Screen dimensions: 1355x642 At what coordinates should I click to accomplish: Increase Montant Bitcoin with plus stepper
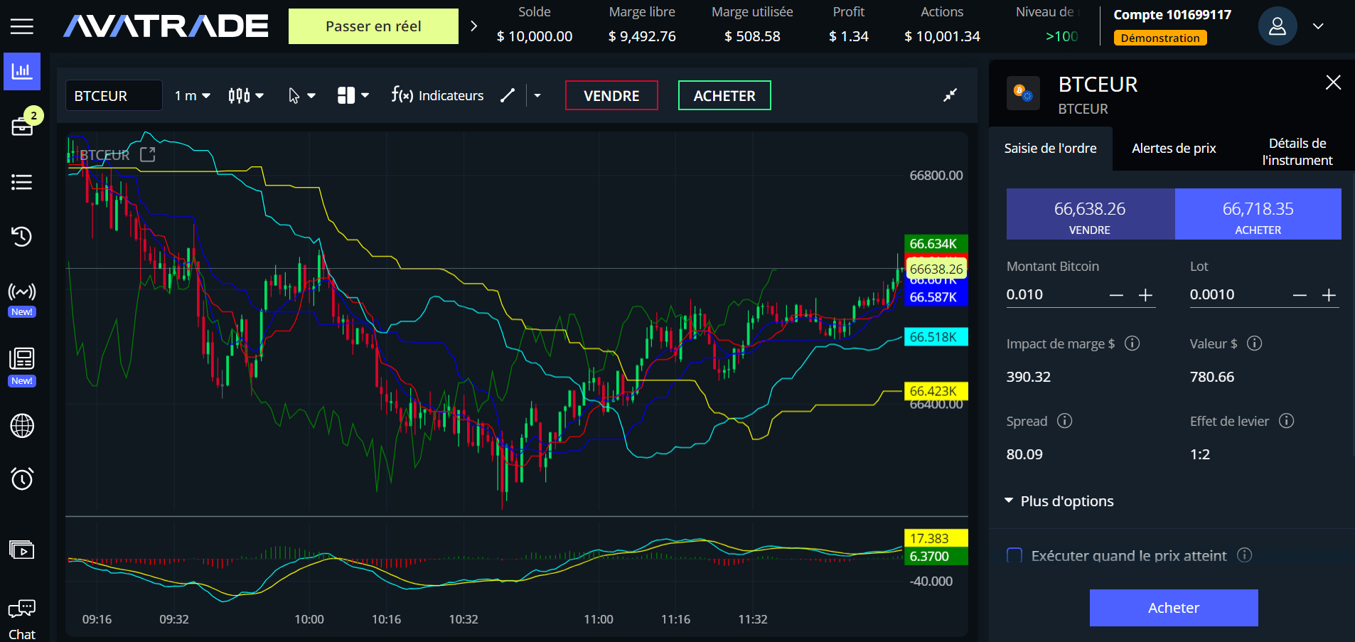1145,295
